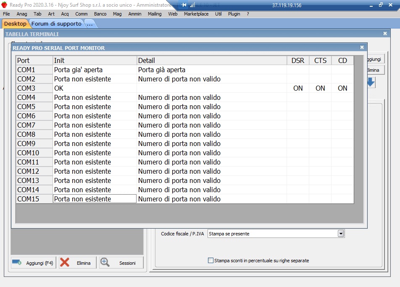Open the Plugin menu
This screenshot has width=400, height=287.
point(234,14)
